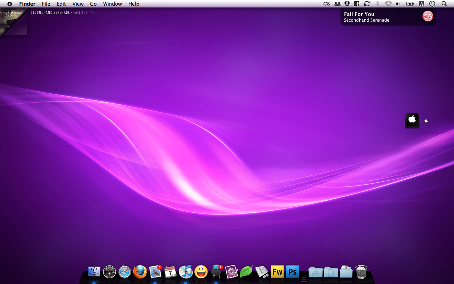Launch the purple gear-and-pen app

click(x=231, y=272)
